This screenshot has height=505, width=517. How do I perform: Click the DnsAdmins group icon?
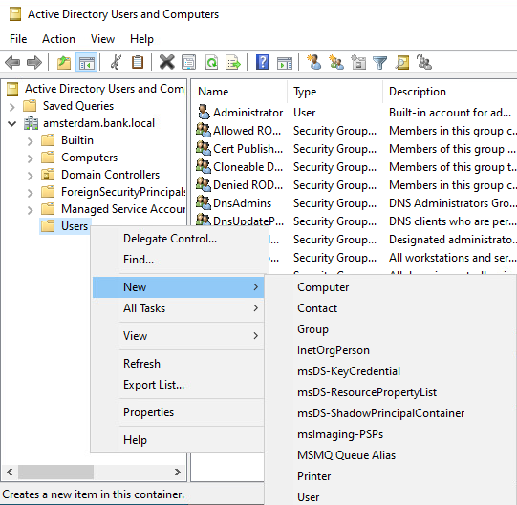click(x=204, y=202)
